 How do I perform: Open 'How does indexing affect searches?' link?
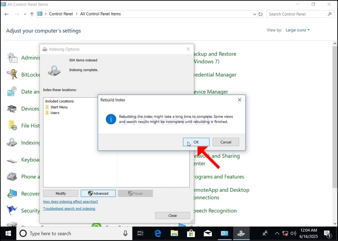(70, 202)
